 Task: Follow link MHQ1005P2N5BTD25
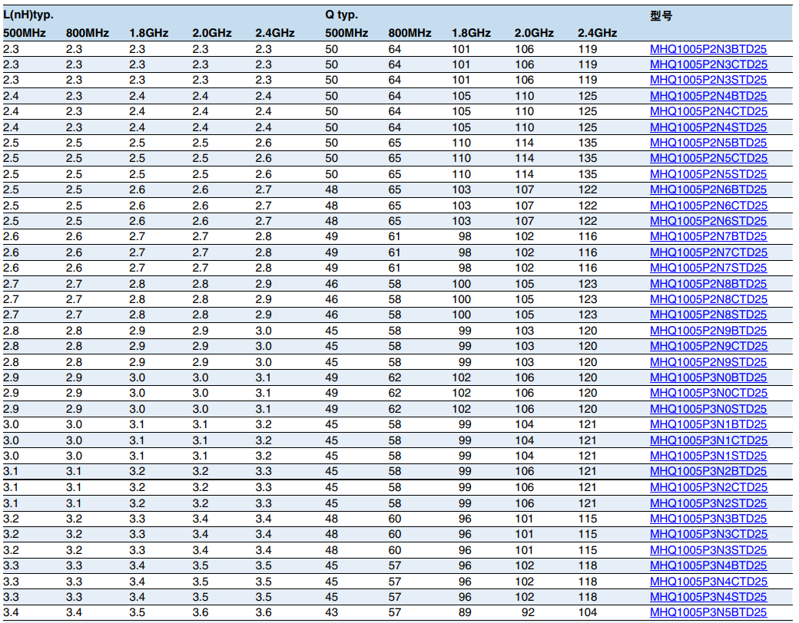[x=708, y=143]
